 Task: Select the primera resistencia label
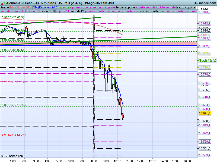(x=98, y=11)
